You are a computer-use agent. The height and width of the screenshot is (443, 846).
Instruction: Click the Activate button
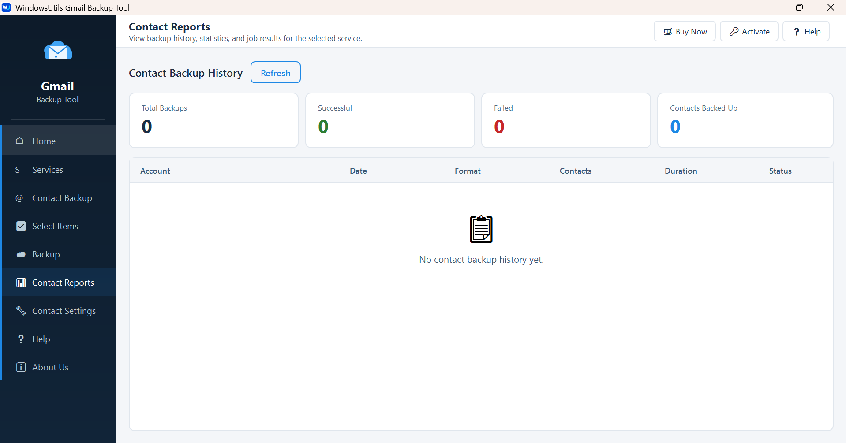click(x=749, y=31)
